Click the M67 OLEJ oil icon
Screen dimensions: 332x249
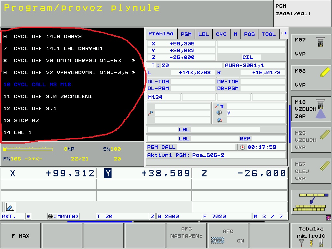click(x=325, y=166)
